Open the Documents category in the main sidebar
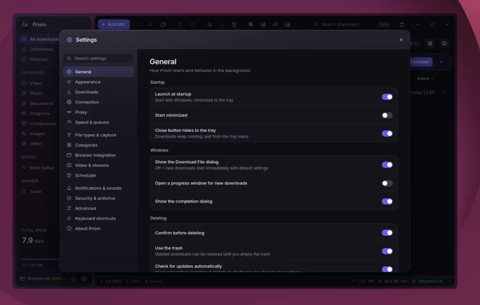The width and height of the screenshot is (480, 305). pyautogui.click(x=39, y=103)
